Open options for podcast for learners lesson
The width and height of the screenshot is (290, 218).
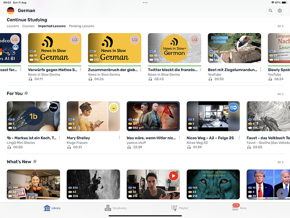pos(21,69)
